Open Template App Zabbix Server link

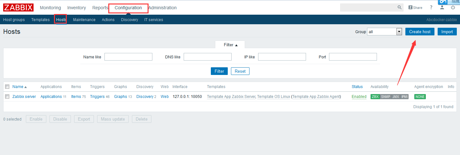231,97
